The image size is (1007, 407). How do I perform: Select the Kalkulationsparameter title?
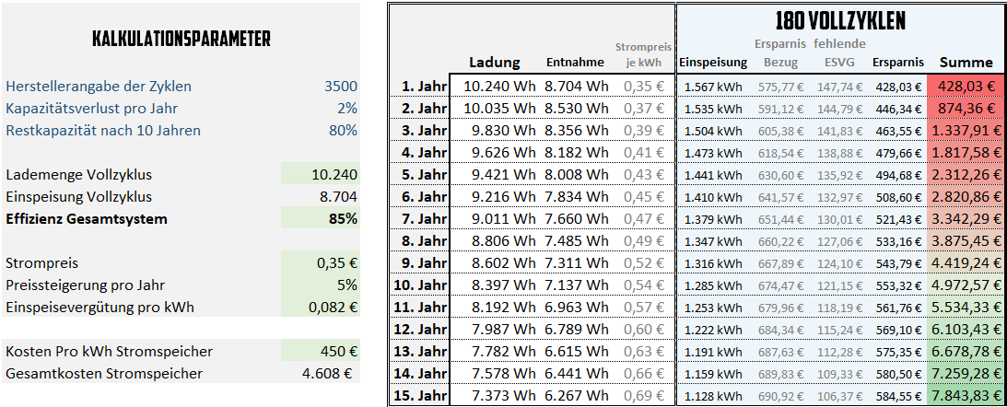(x=181, y=39)
